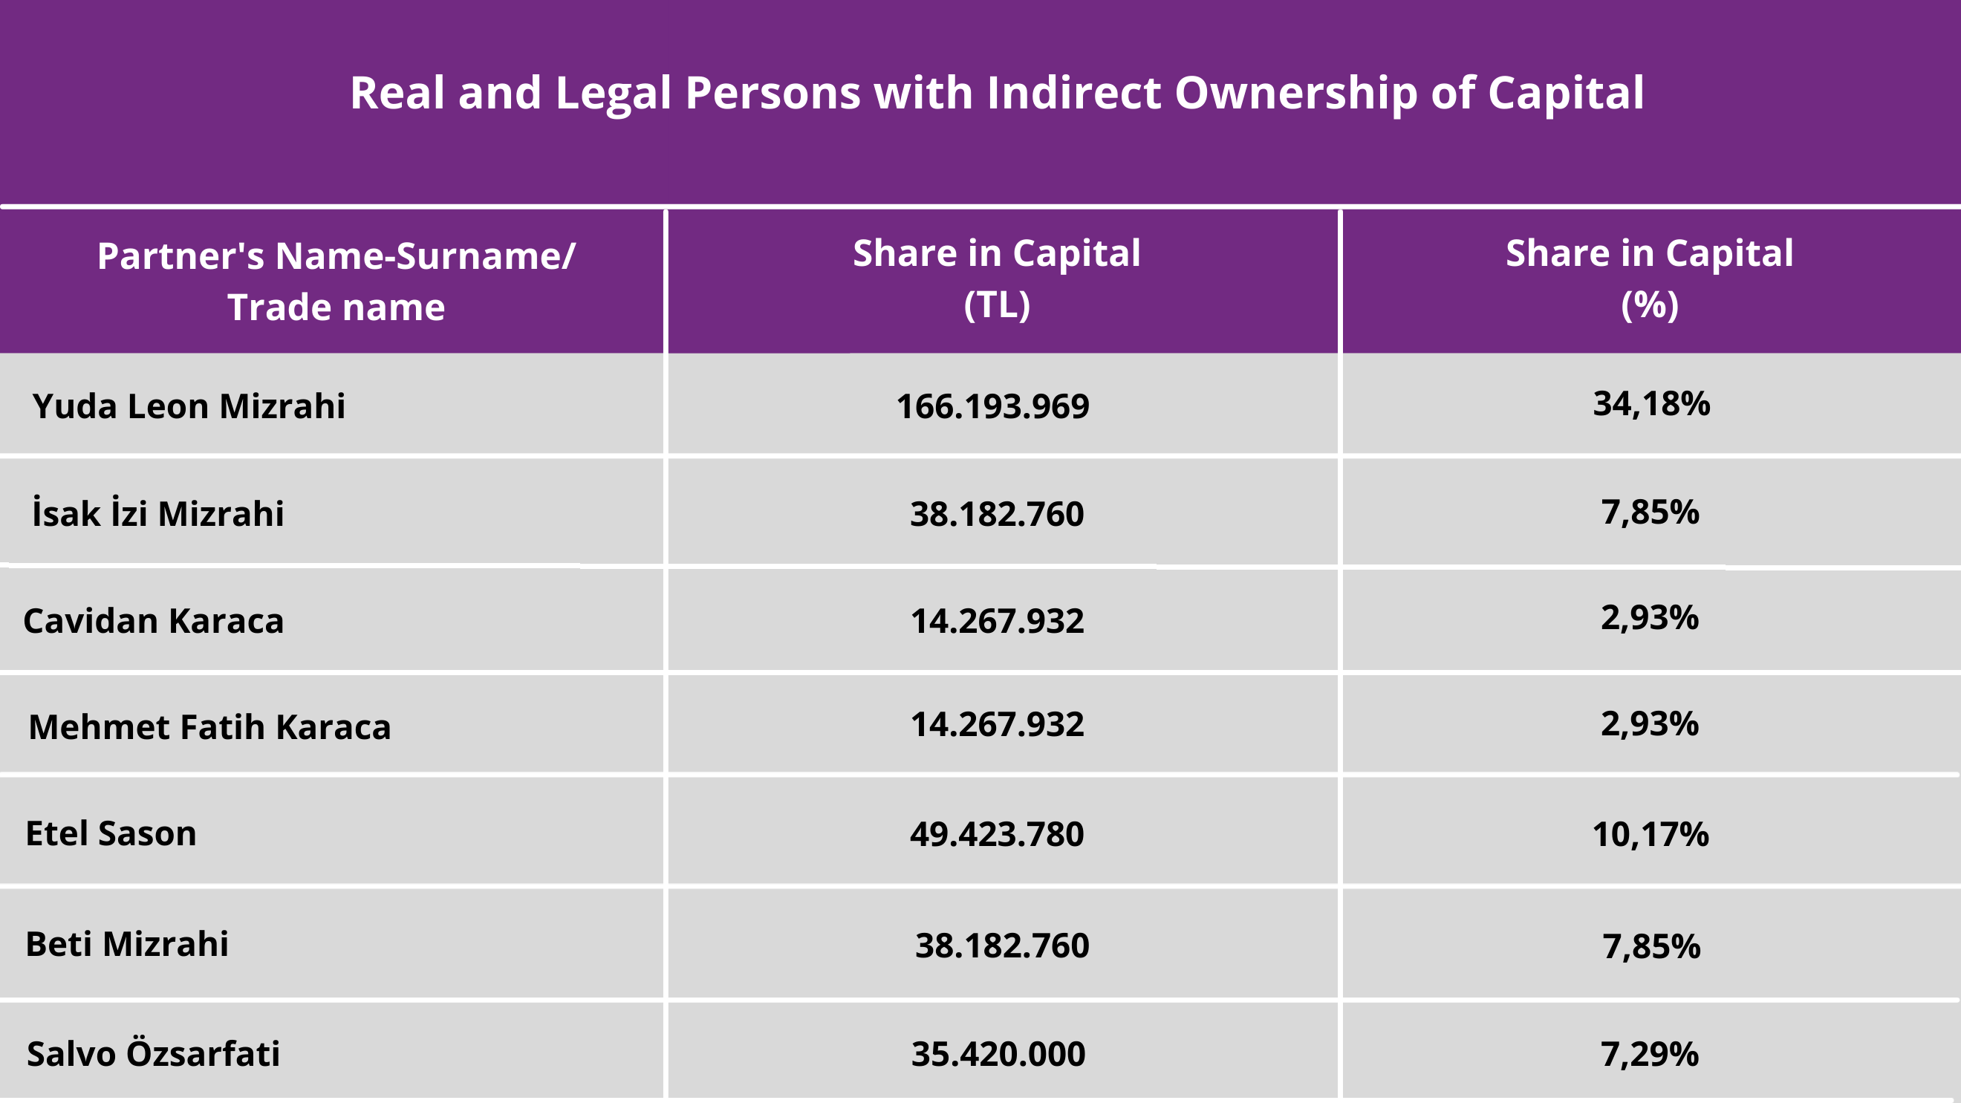Click the Cavidan Karaca name cell
The width and height of the screenshot is (1961, 1103).
(x=154, y=620)
